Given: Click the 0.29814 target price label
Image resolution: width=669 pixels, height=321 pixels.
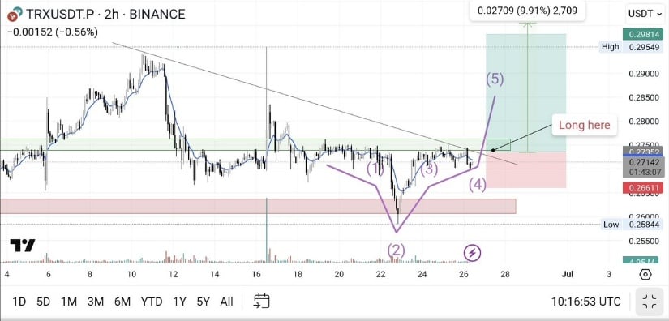Looking at the screenshot, I should click(643, 35).
